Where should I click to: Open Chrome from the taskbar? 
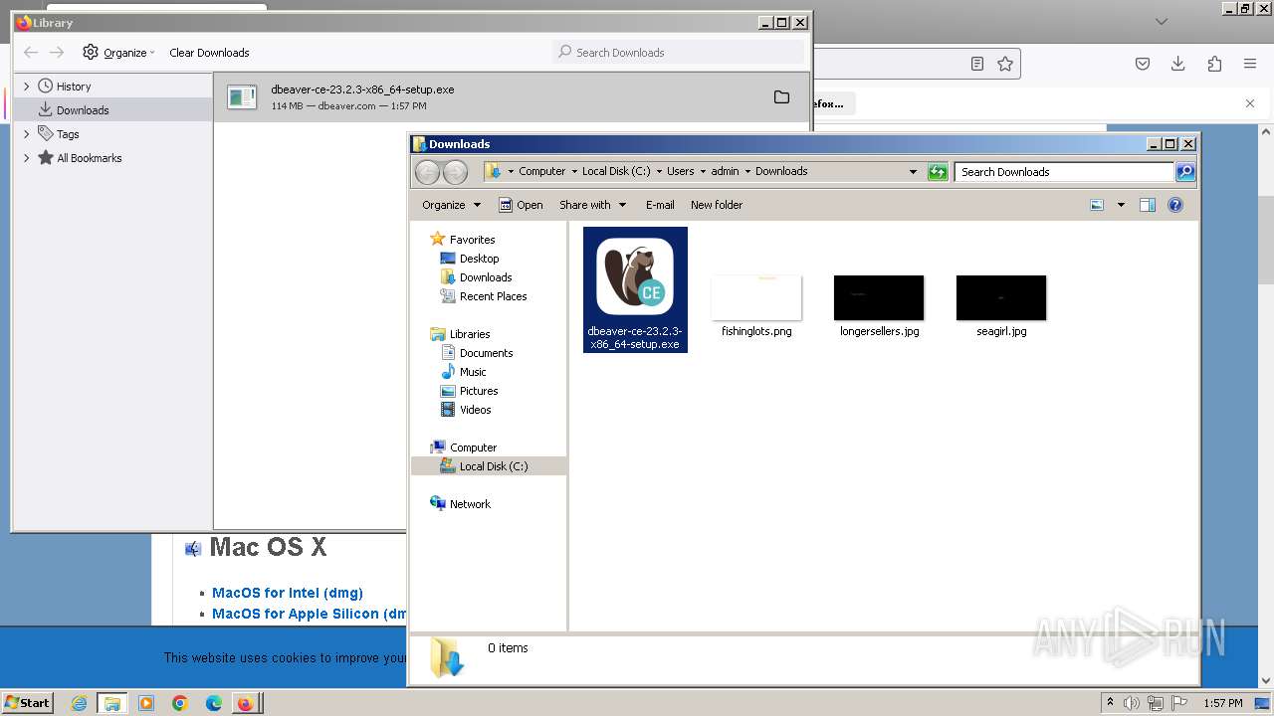[180, 703]
